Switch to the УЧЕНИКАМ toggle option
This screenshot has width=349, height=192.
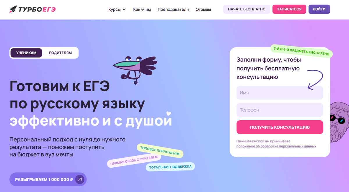pyautogui.click(x=26, y=53)
